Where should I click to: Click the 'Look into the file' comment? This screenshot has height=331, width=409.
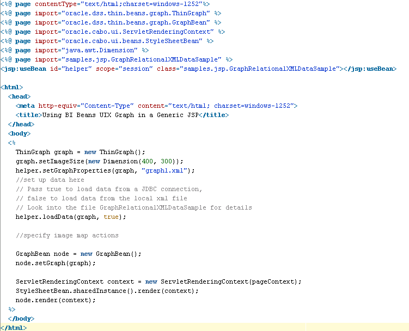point(134,207)
